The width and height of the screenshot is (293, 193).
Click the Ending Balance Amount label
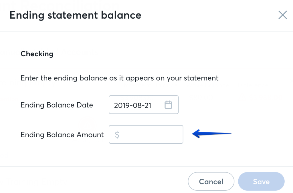click(62, 135)
